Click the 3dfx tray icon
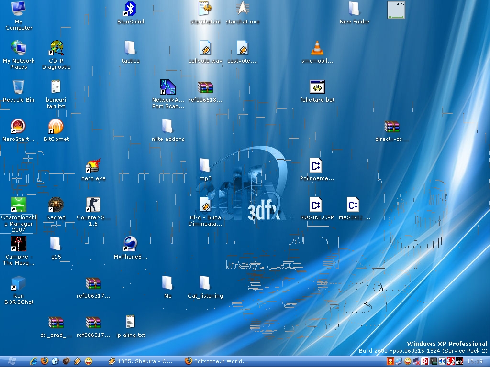Image resolution: width=490 pixels, height=367 pixels. (x=459, y=361)
